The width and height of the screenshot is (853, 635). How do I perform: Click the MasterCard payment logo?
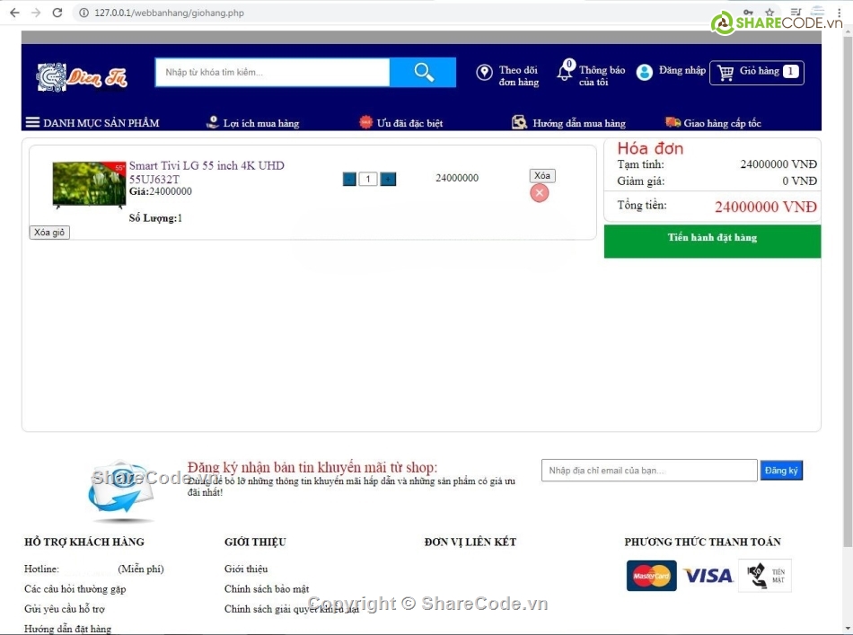pyautogui.click(x=651, y=576)
